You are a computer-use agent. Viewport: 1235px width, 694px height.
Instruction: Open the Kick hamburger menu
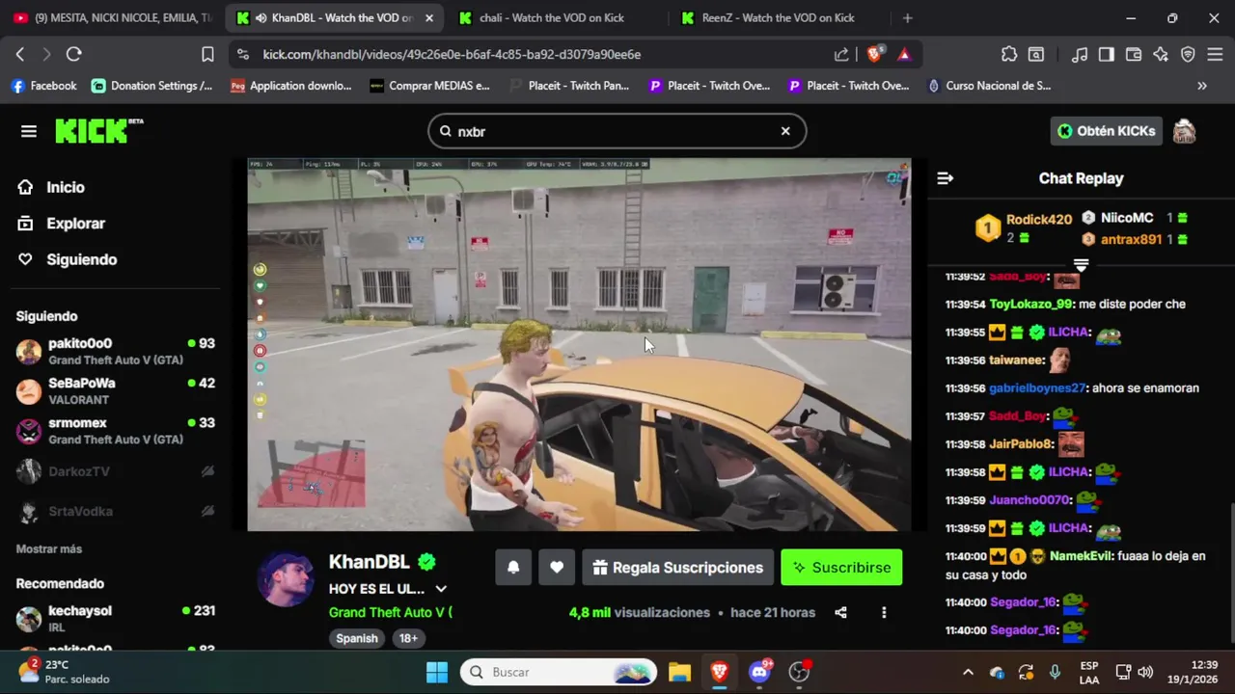[29, 131]
